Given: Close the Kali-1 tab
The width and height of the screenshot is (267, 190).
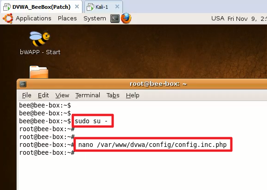Looking at the screenshot, I should 117,6.
